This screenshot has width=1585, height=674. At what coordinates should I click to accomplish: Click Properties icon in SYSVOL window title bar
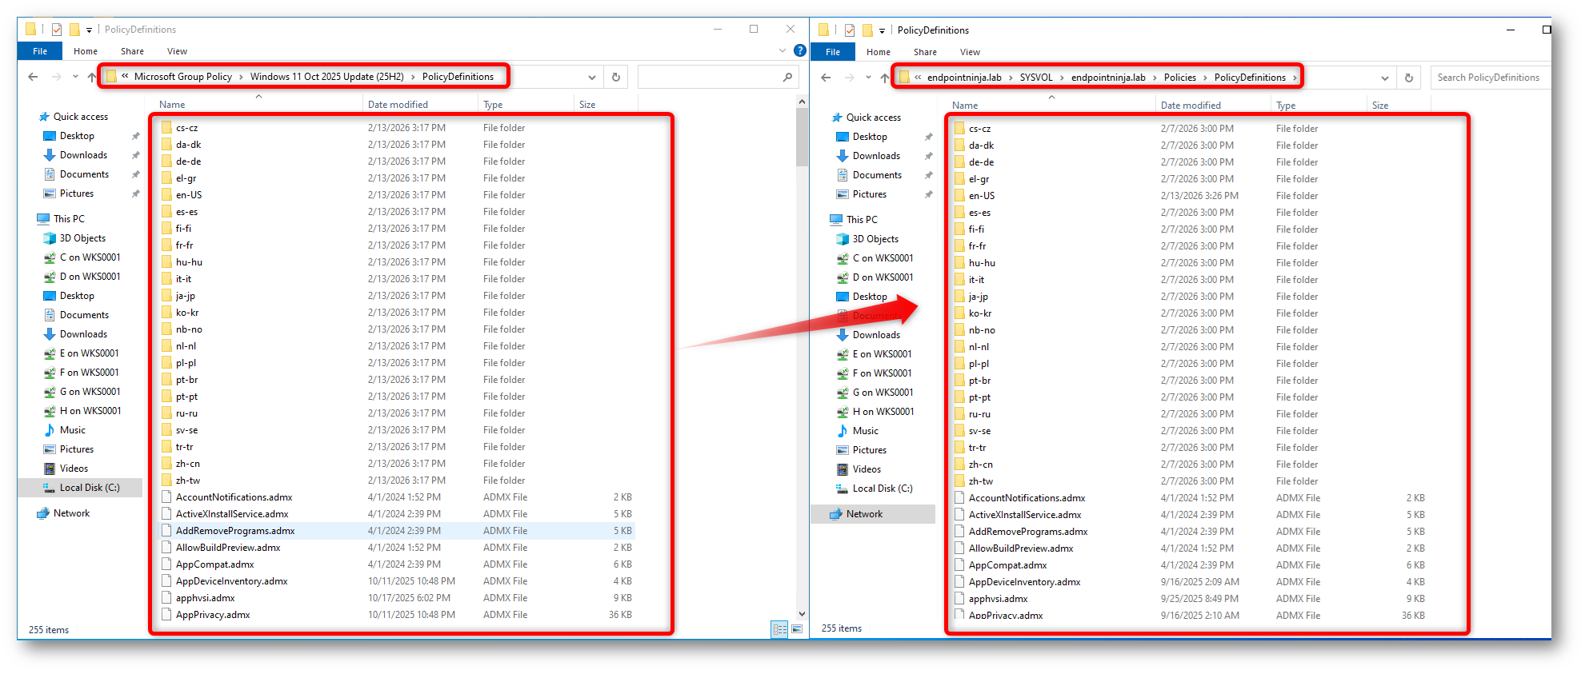[x=850, y=30]
